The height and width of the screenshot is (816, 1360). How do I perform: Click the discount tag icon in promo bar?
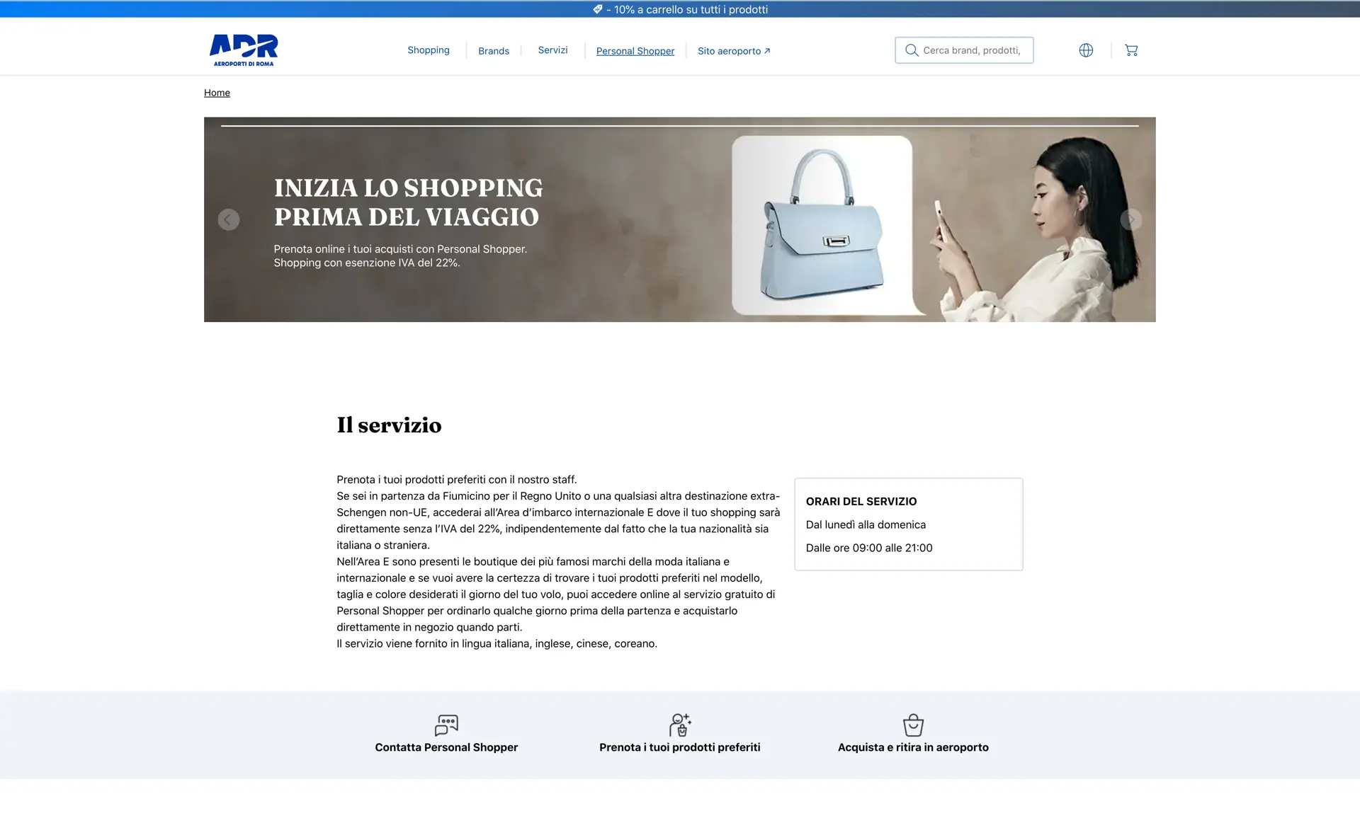point(598,9)
